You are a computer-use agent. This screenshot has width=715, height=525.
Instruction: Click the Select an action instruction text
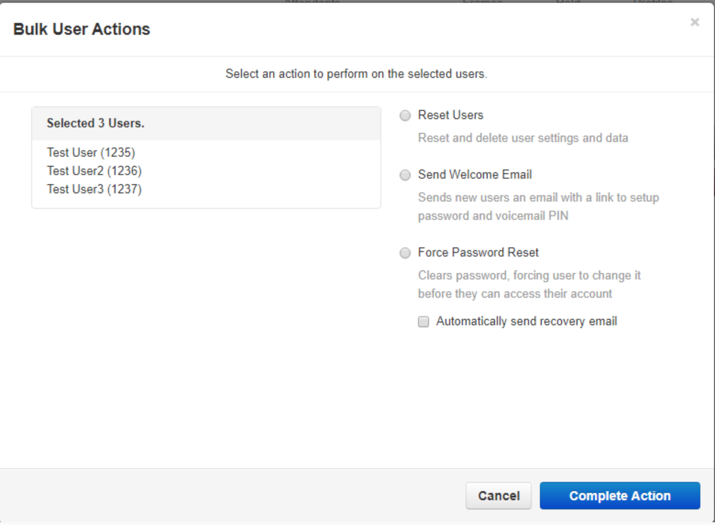tap(356, 74)
